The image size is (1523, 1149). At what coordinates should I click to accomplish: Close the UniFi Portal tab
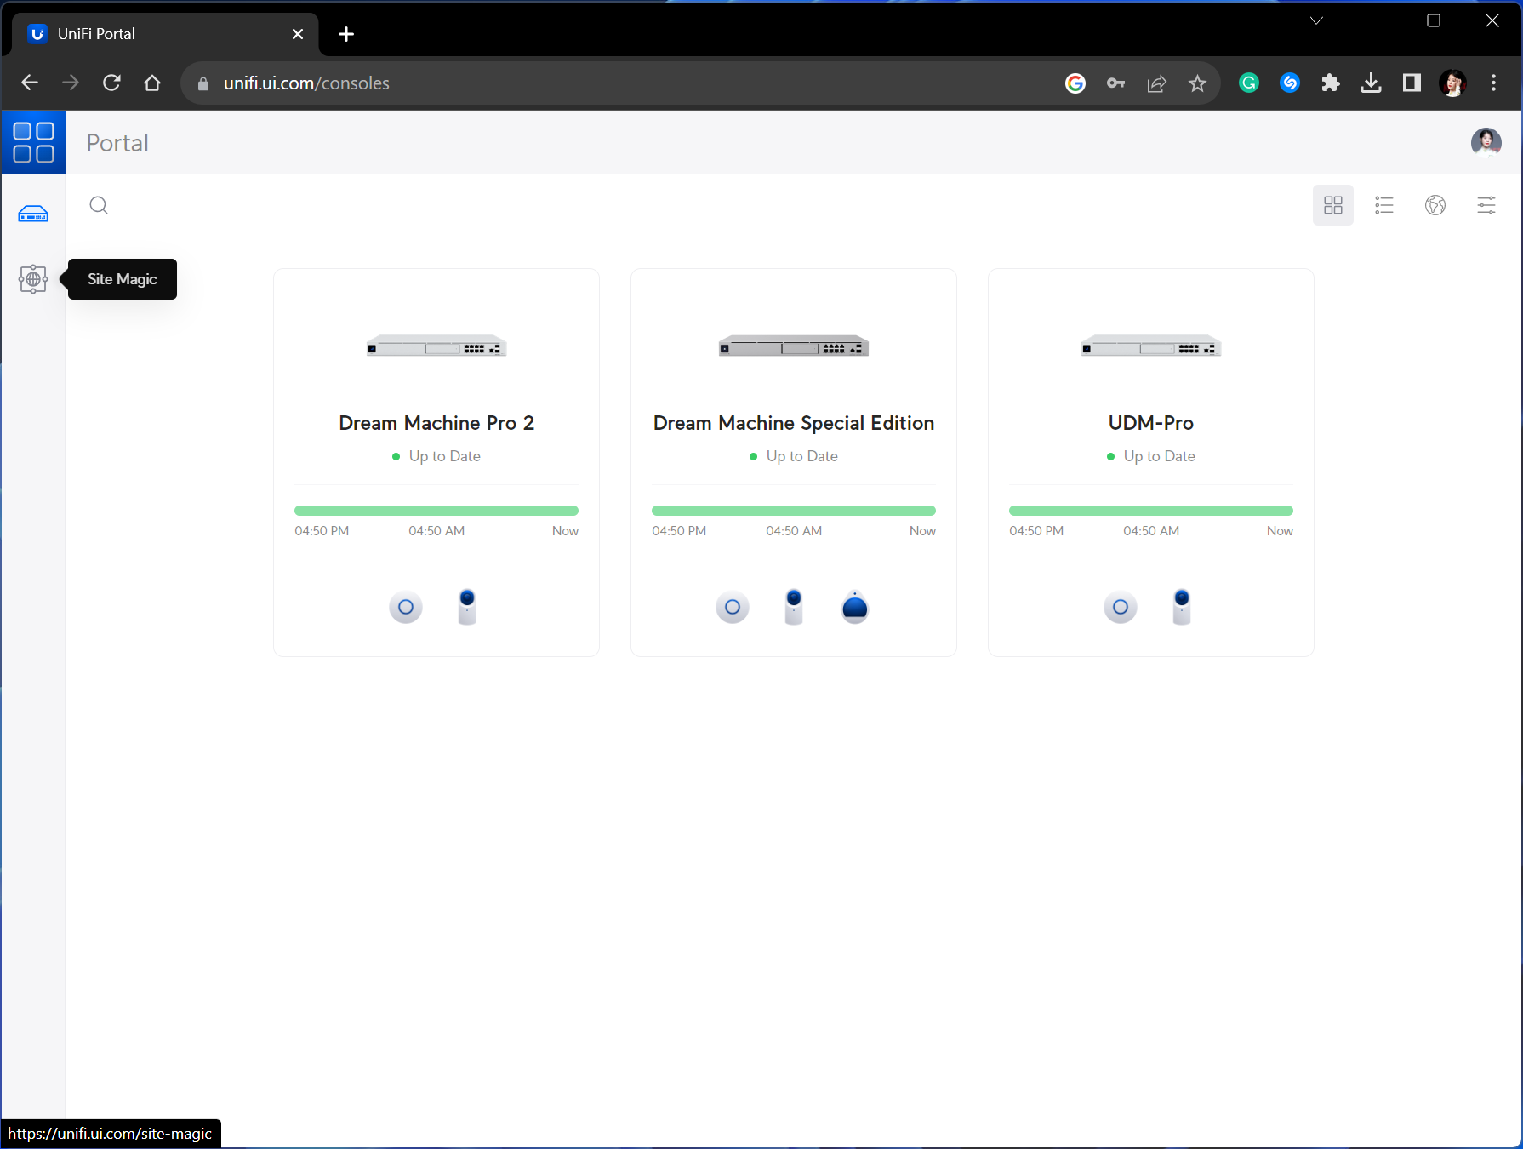[x=298, y=34]
